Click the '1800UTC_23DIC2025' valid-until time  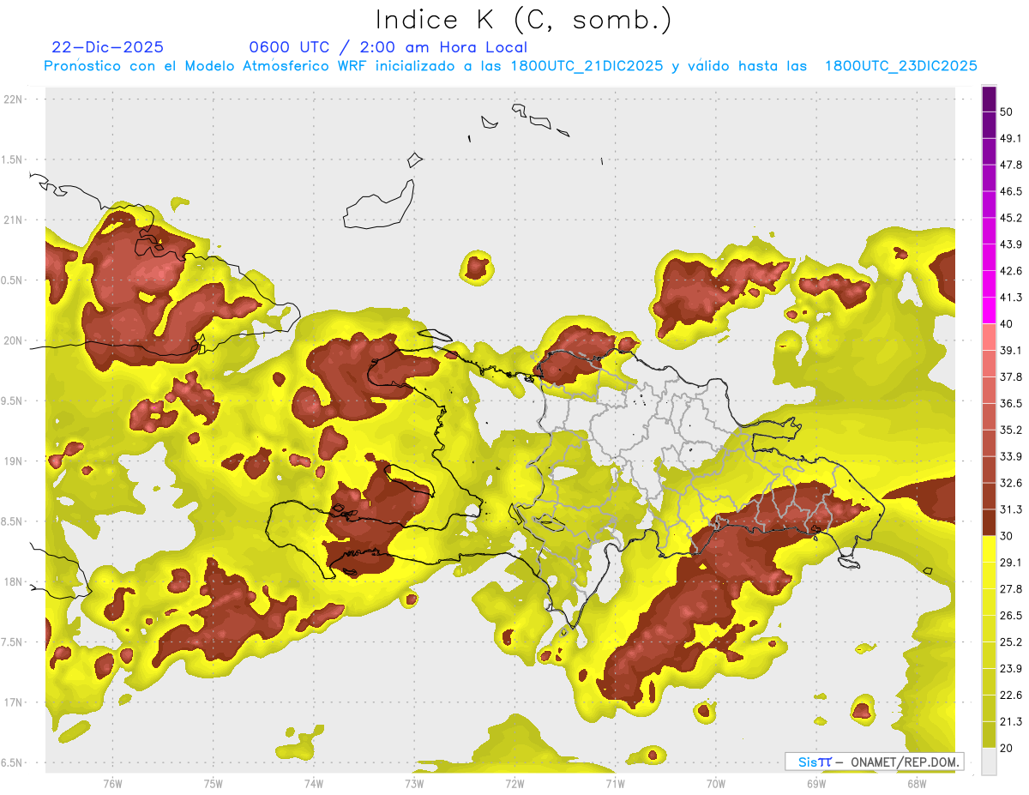[900, 66]
